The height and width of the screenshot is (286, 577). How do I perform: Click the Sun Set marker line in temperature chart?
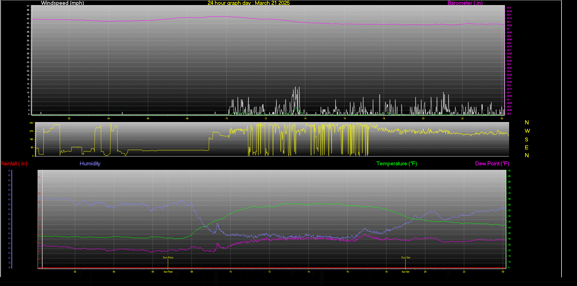[405, 263]
